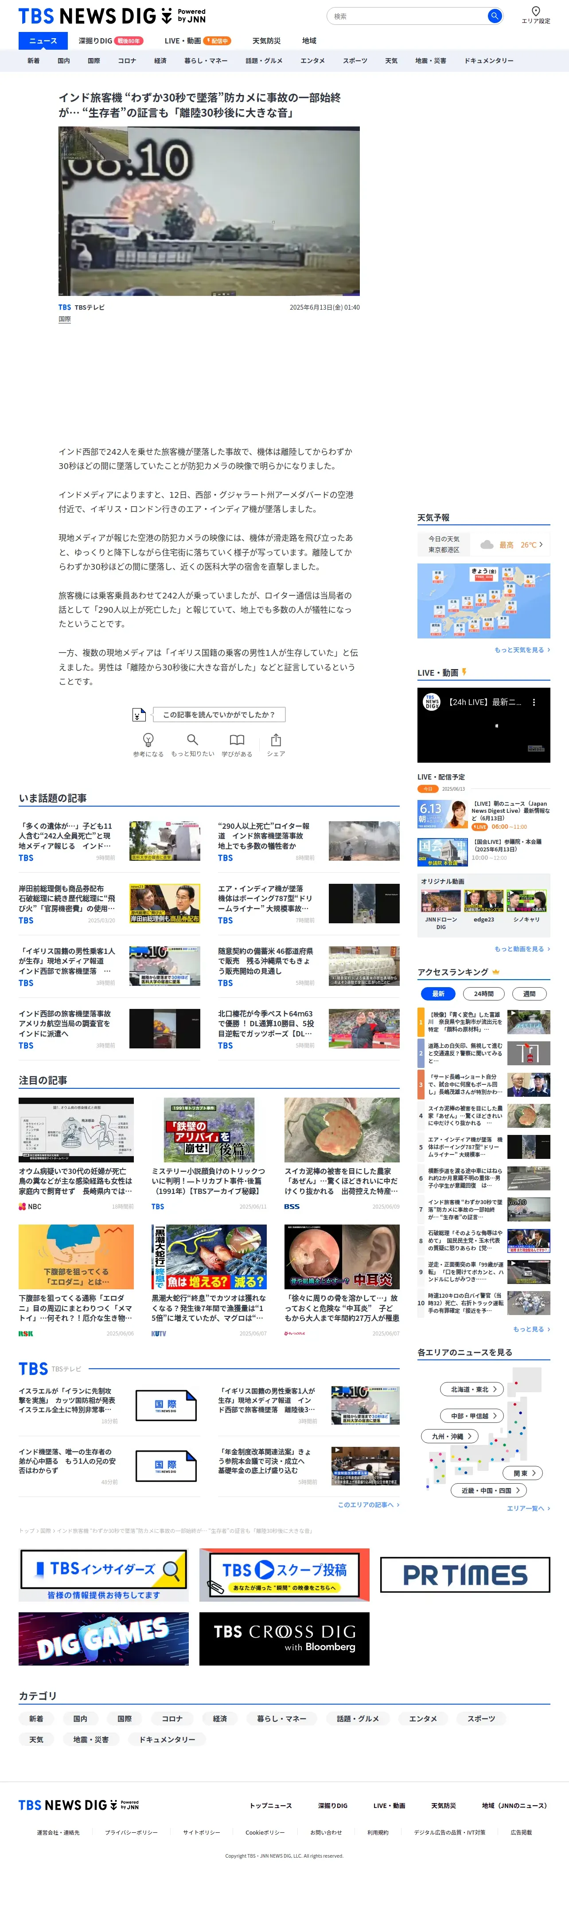Click the 地震・災害 category pill button
Screen dimensions: 569x1918
point(91,1739)
